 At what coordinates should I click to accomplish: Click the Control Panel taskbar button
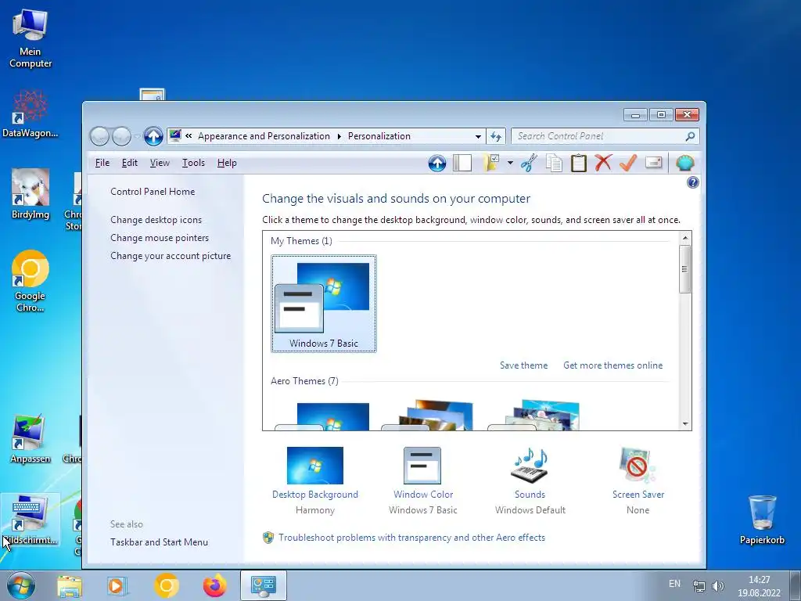[x=263, y=585]
